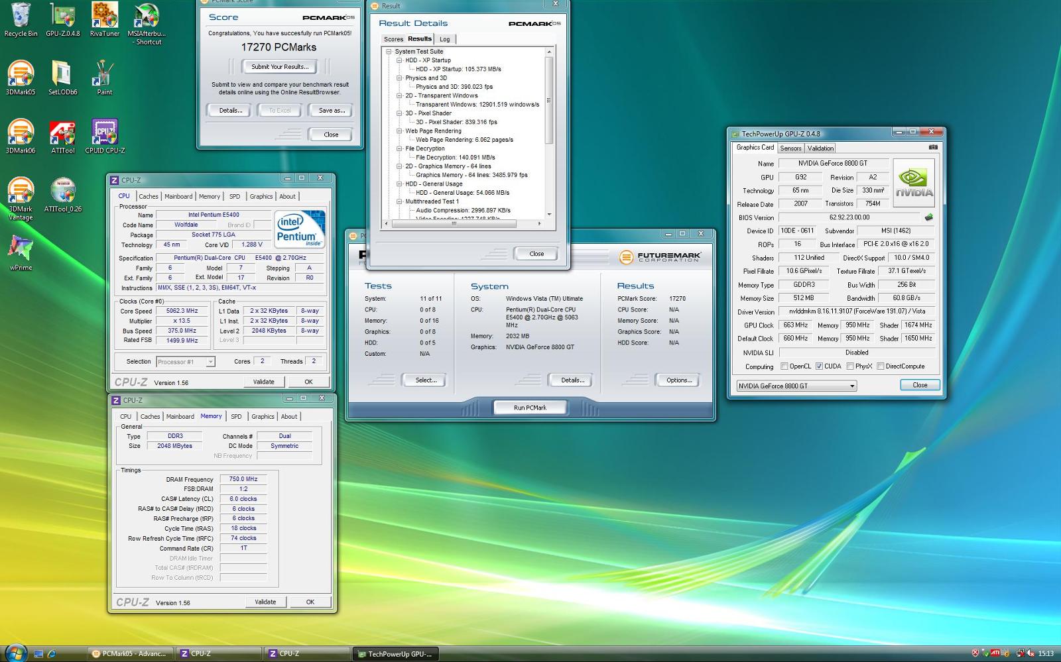Click the Select button under Tests

tap(426, 380)
